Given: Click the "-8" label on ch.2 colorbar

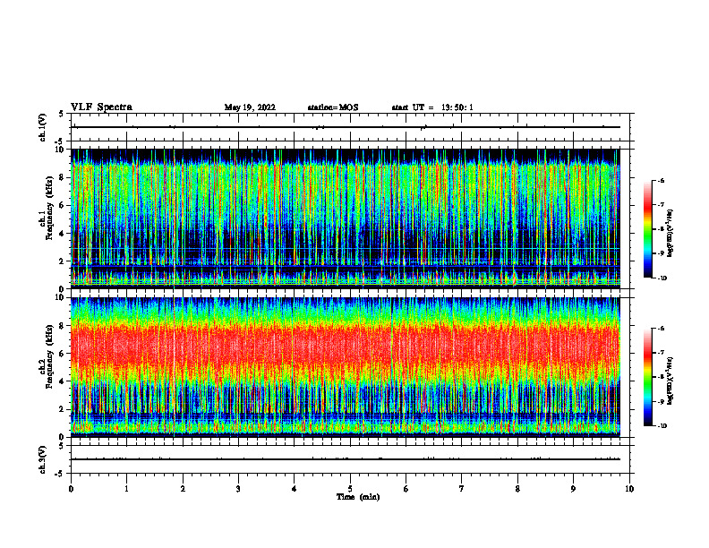Looking at the screenshot, I should (661, 377).
